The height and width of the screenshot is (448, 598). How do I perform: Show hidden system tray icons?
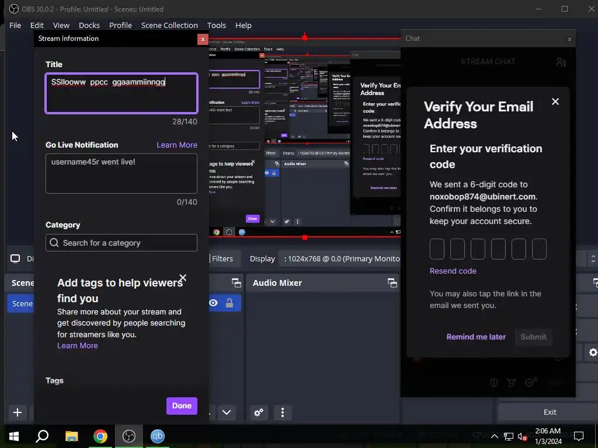(494, 436)
